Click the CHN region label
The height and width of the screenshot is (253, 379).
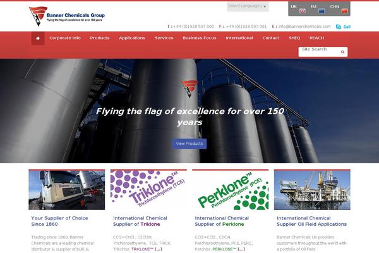(335, 6)
